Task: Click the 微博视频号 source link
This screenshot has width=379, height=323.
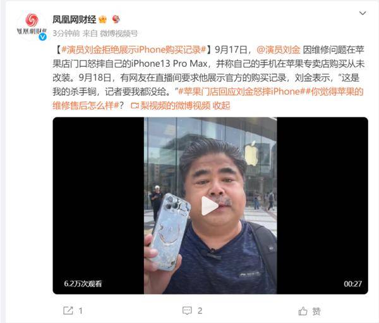Action: [119, 33]
